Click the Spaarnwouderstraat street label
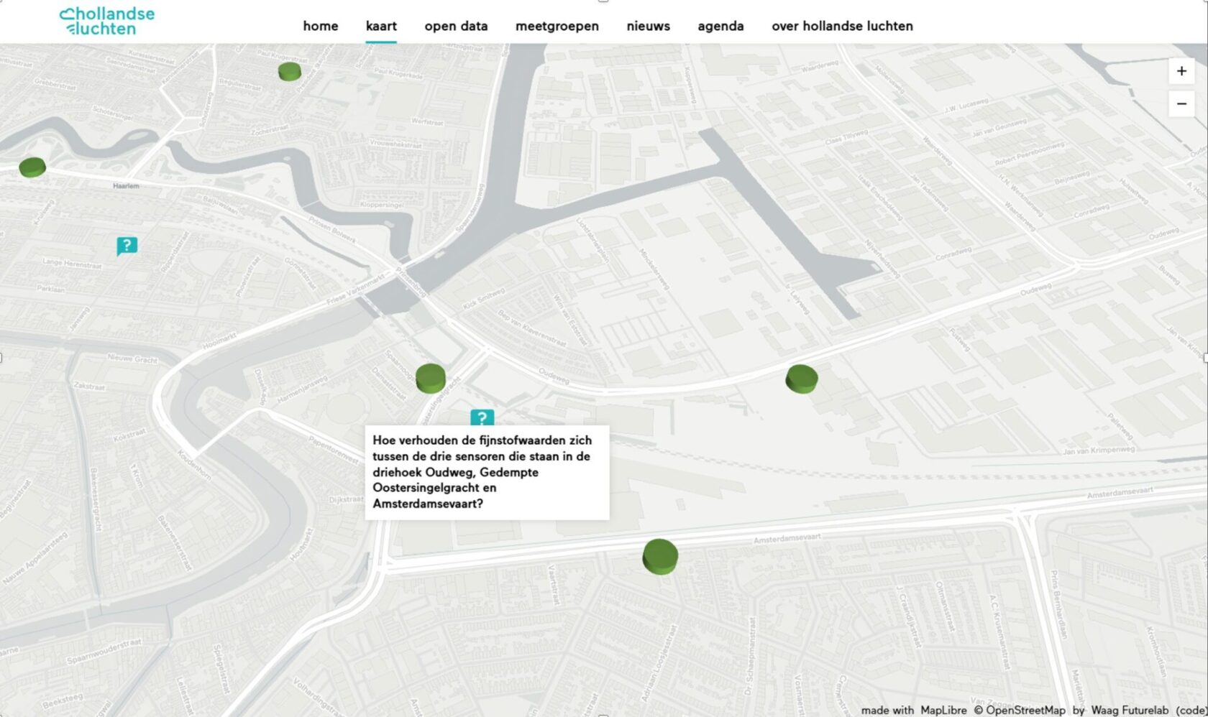The width and height of the screenshot is (1208, 717). click(104, 652)
